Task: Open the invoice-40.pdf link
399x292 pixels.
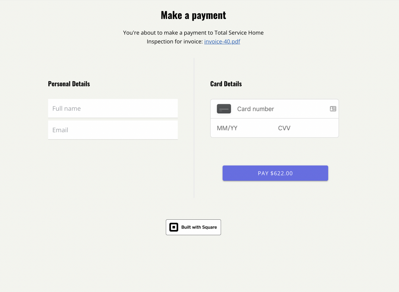Action: tap(222, 41)
